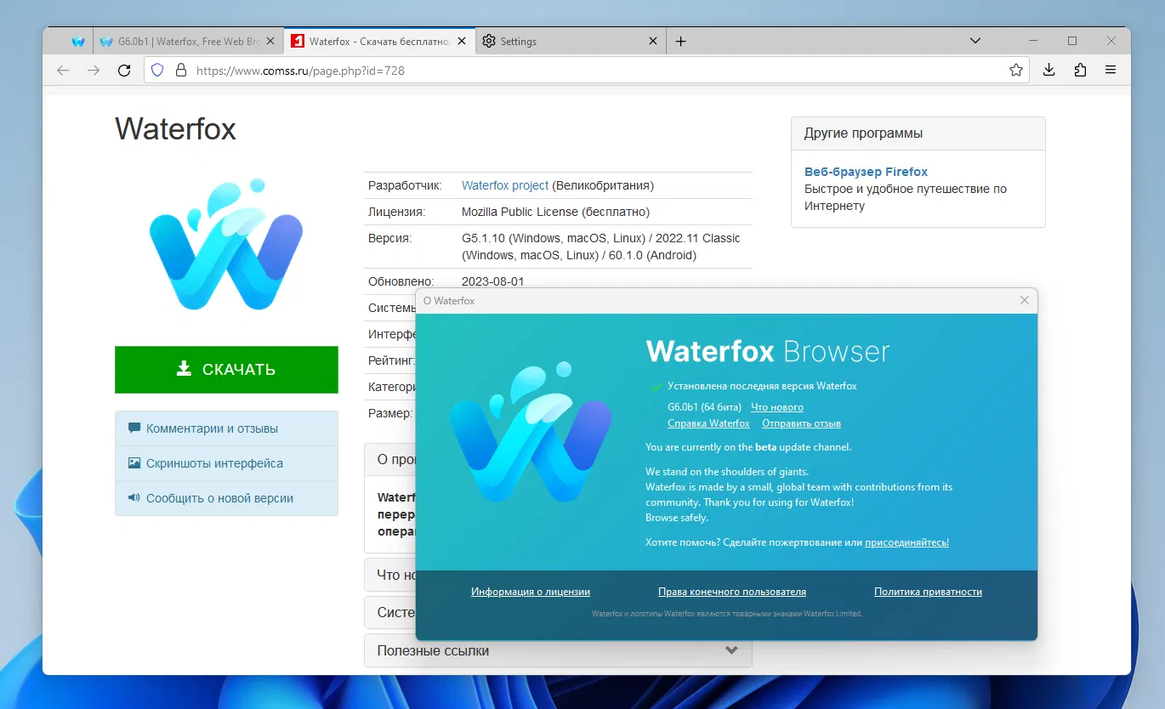Open Информация о лицензии link
The width and height of the screenshot is (1165, 709).
pyautogui.click(x=531, y=592)
